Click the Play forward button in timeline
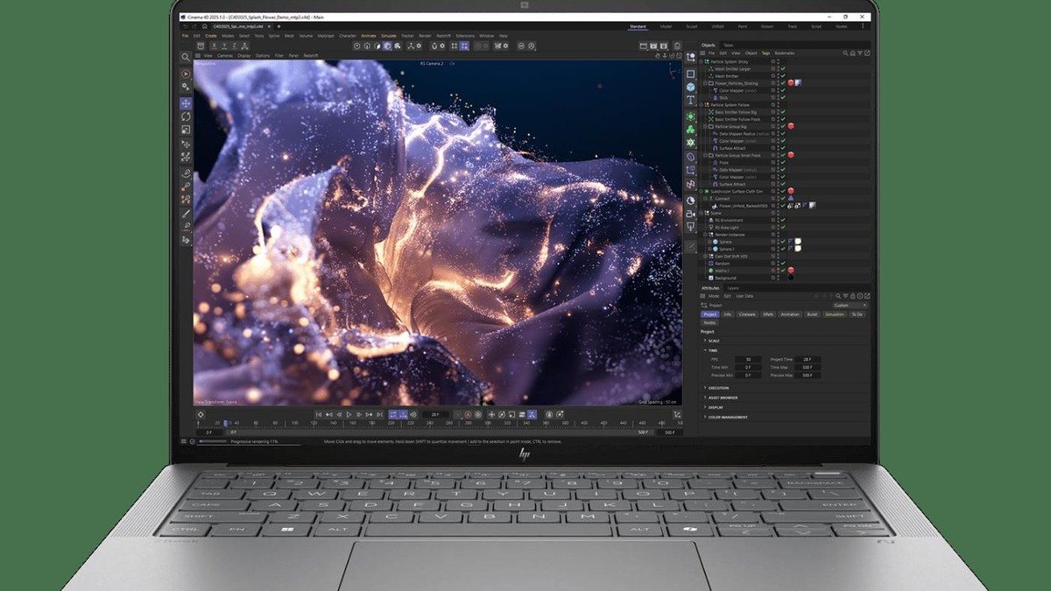This screenshot has height=591, width=1051. click(349, 414)
